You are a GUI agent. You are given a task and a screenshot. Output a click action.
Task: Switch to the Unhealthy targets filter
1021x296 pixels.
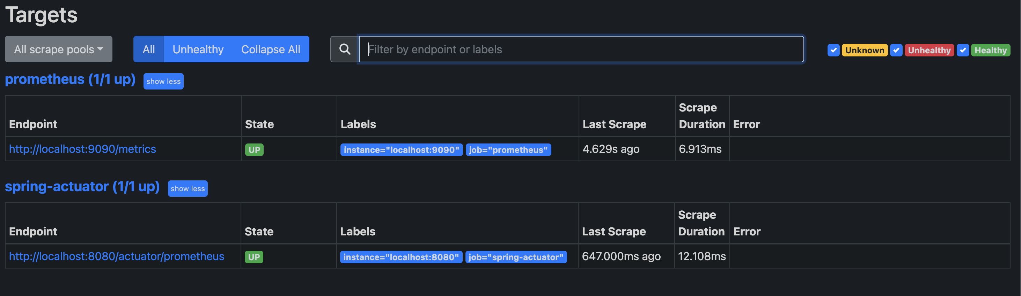point(198,49)
